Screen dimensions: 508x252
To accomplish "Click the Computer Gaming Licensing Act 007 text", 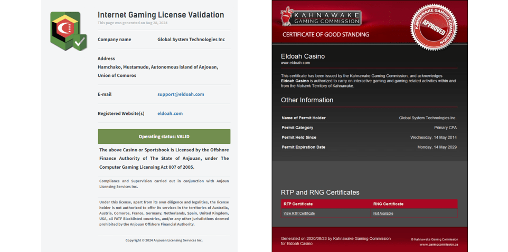I will tap(147, 167).
